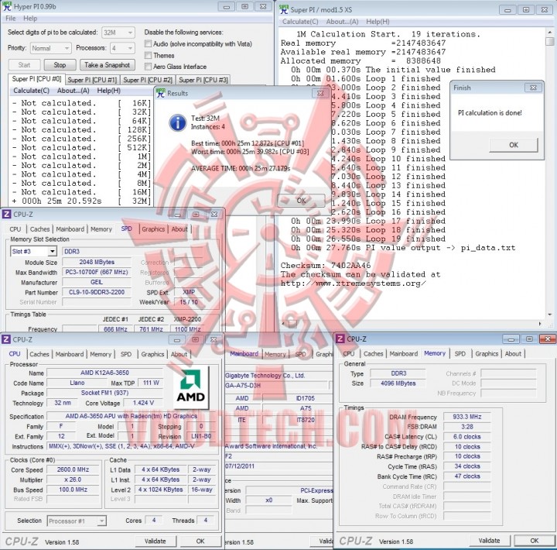Click the AMD K12A6-3650 name field
Viewport: 557px width, 550px height.
[x=104, y=373]
